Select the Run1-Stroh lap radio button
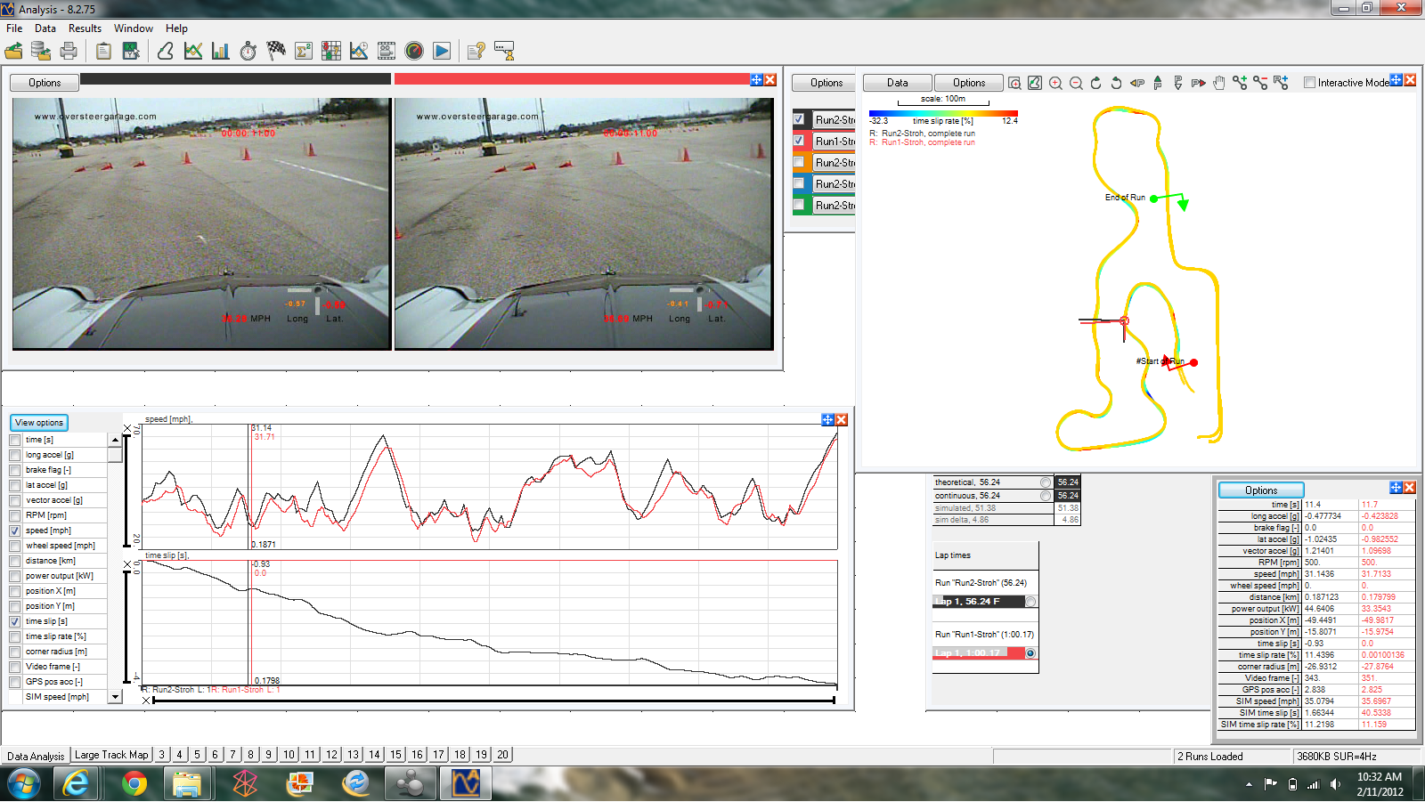 [x=1030, y=653]
